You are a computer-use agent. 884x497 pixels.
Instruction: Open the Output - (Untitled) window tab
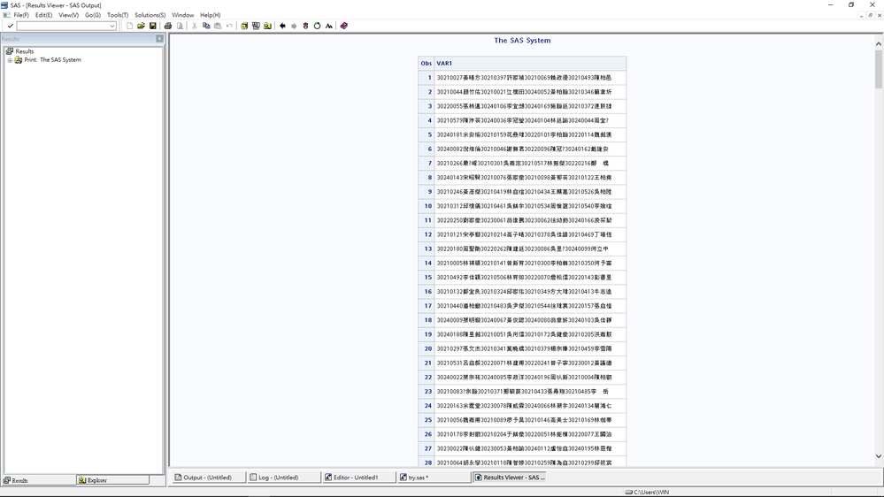[207, 478]
